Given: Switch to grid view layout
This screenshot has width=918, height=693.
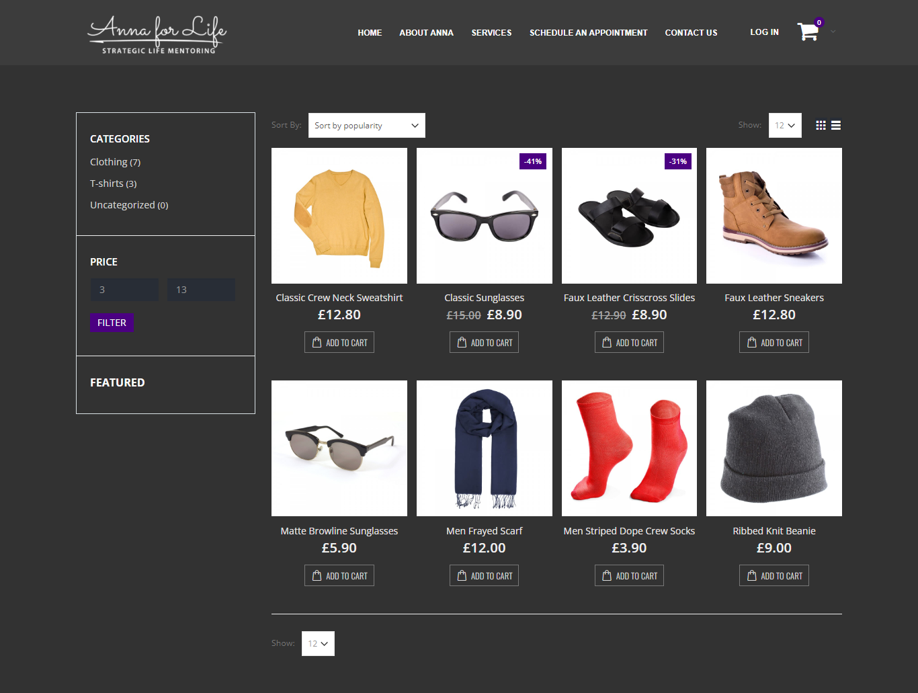Looking at the screenshot, I should click(821, 126).
